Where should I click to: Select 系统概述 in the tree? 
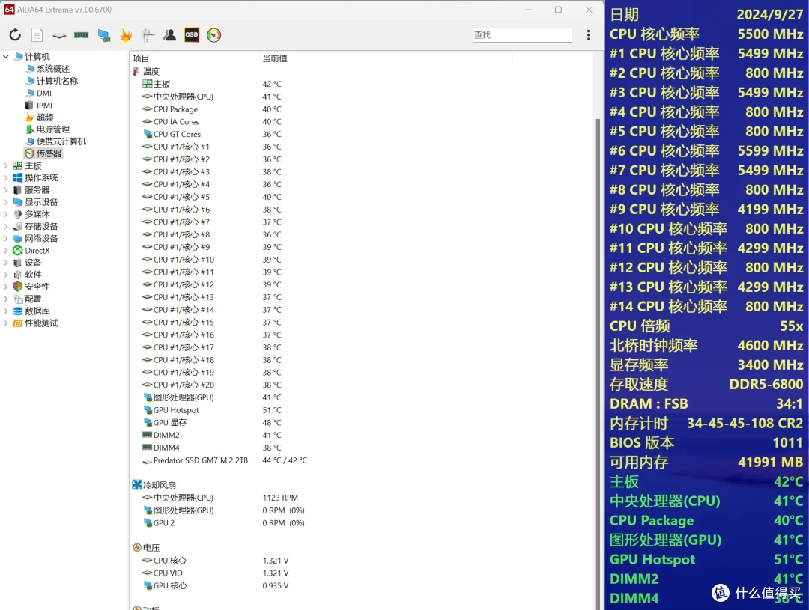[x=48, y=69]
